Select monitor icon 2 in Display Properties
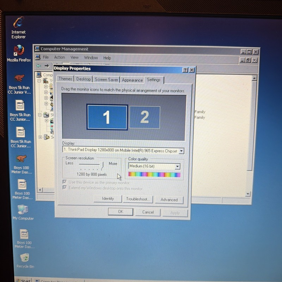This screenshot has height=282, width=282. 145,117
